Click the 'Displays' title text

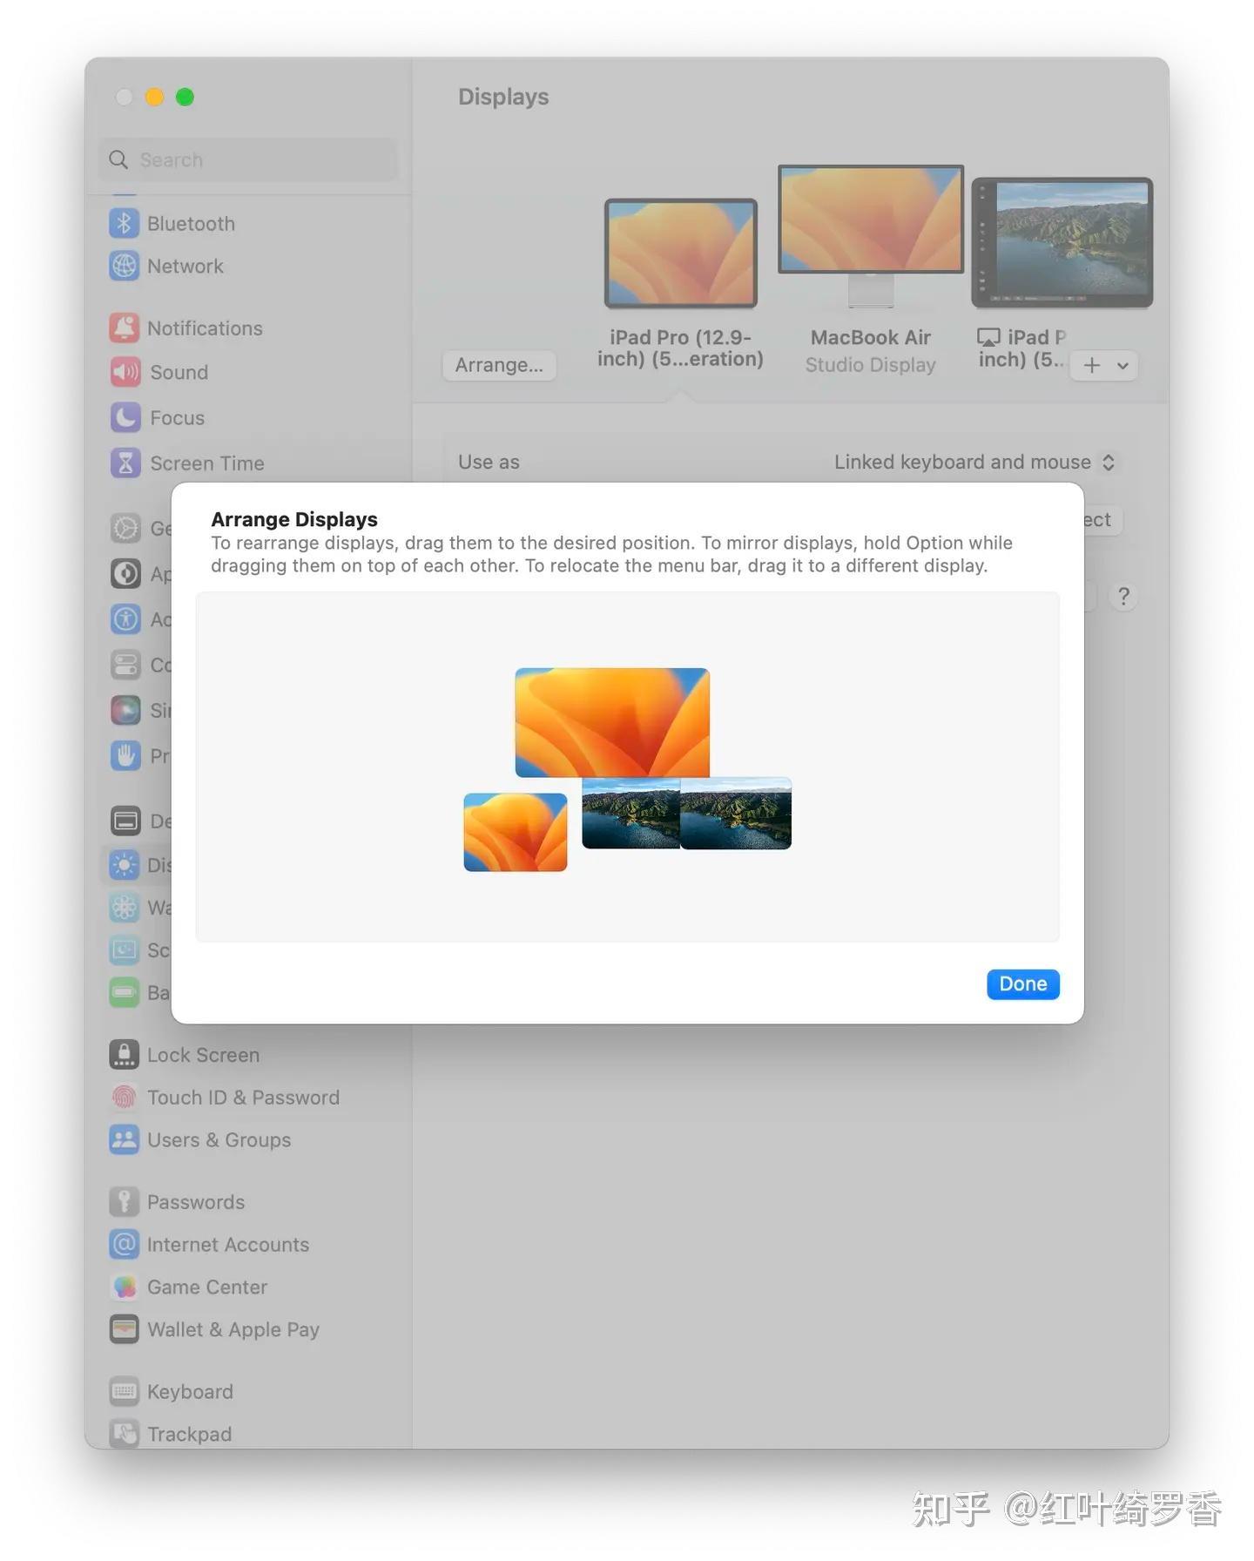pos(503,97)
